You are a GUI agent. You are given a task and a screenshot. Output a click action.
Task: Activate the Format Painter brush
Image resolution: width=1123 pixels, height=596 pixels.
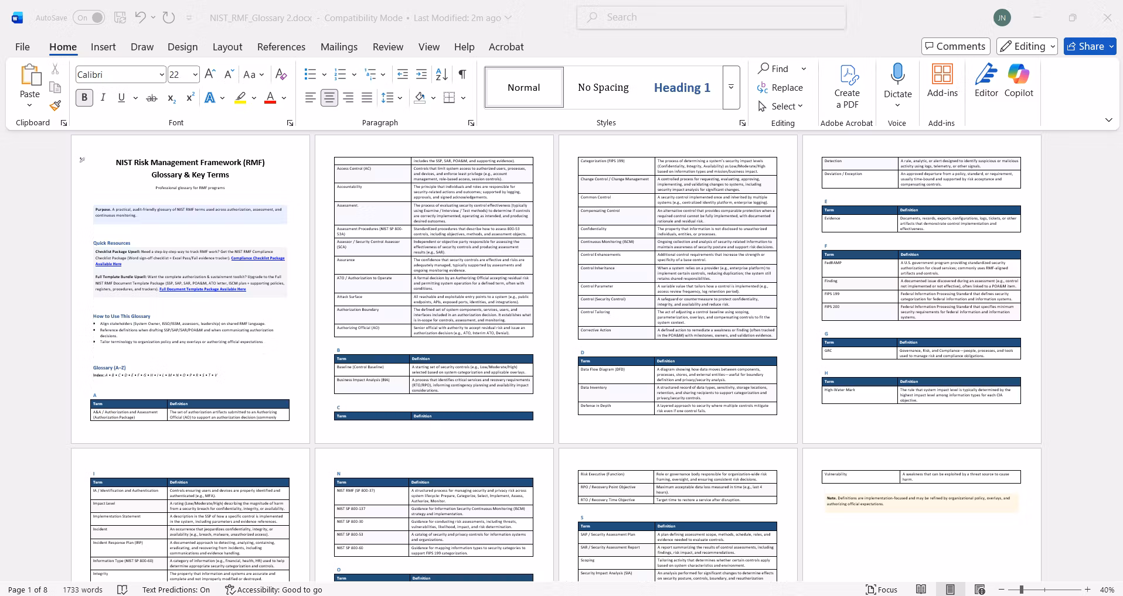[55, 105]
